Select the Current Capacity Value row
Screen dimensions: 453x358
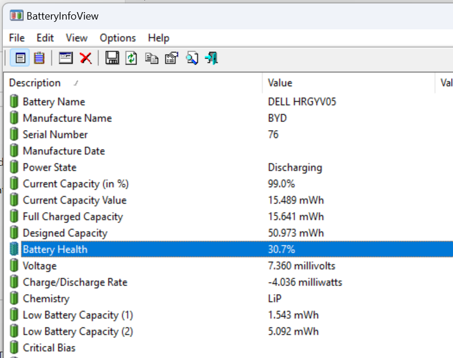[x=229, y=200]
